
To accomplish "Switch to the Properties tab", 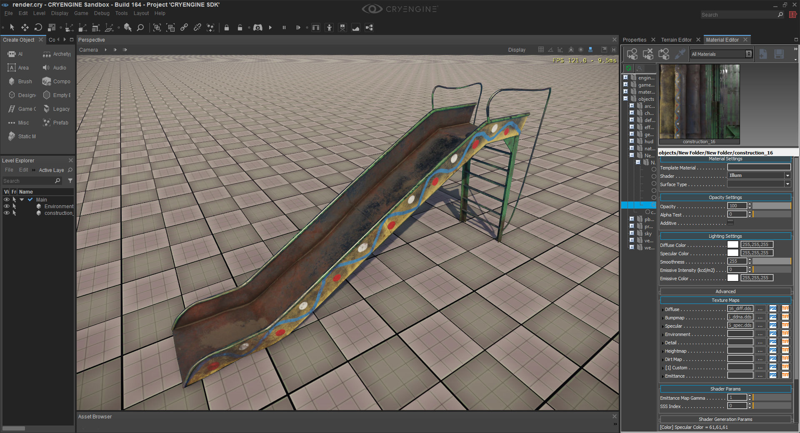I will [x=634, y=40].
